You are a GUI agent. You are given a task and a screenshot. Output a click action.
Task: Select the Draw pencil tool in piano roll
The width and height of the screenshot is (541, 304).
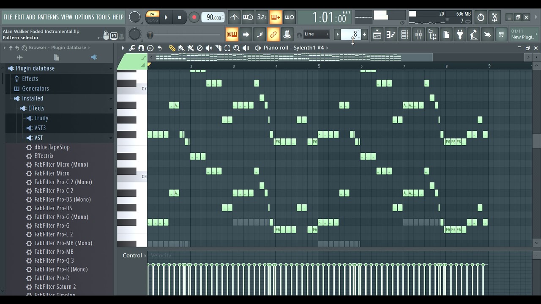[x=172, y=48]
